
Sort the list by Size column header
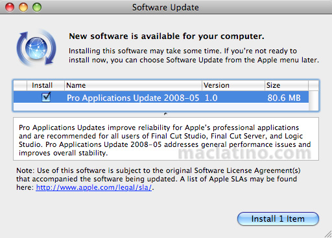pyautogui.click(x=286, y=85)
